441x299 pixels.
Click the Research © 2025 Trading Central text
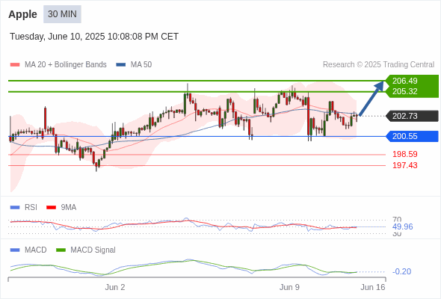pos(378,65)
